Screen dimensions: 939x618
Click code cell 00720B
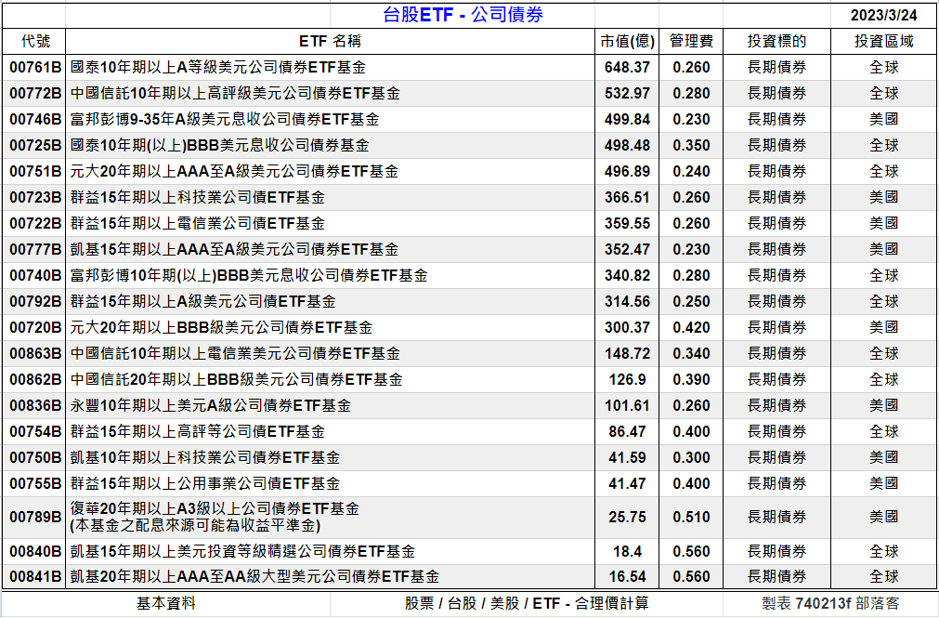[x=35, y=327]
